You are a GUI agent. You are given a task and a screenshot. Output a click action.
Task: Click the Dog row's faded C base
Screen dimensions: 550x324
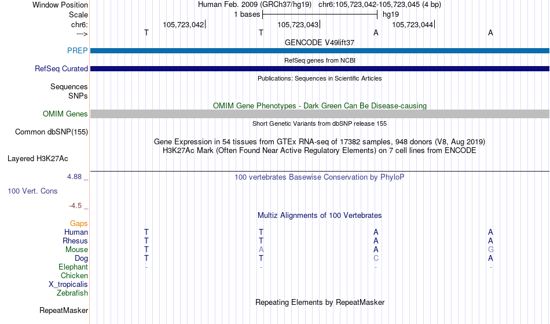coord(376,259)
